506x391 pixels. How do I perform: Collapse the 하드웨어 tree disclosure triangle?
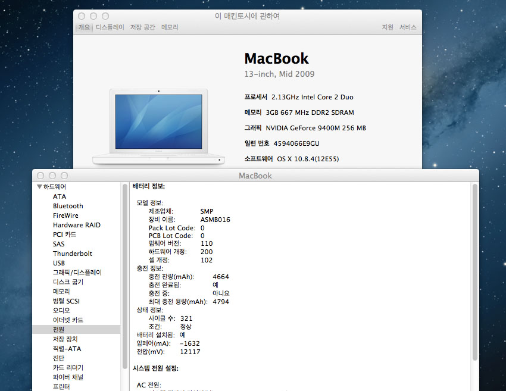39,187
